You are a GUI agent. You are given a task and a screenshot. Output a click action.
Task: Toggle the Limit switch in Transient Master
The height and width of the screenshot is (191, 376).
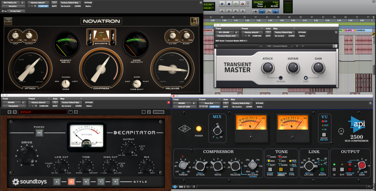(x=306, y=78)
